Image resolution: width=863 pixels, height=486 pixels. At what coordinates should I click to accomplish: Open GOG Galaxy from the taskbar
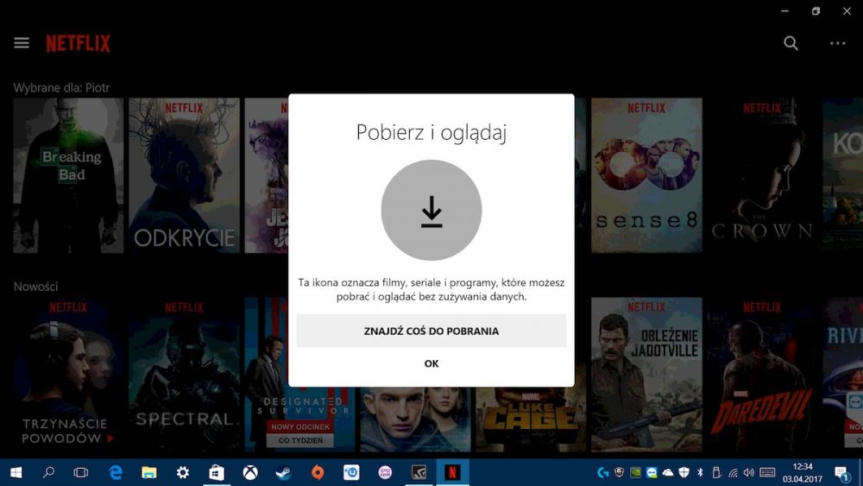click(385, 472)
